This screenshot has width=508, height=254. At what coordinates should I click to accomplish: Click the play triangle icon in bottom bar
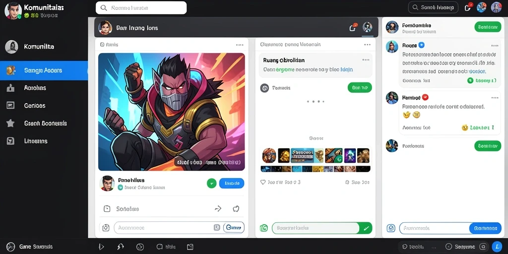coord(101,247)
